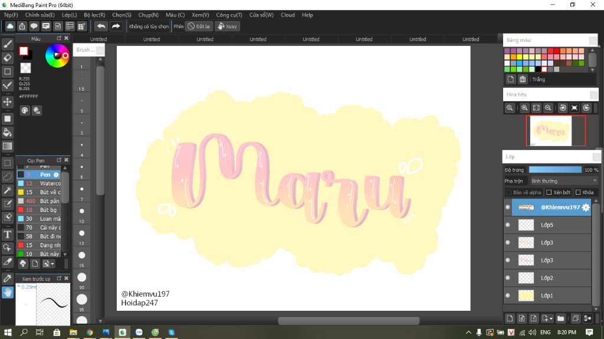Choose brush size 10 in the size list

tap(81, 211)
